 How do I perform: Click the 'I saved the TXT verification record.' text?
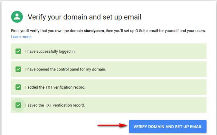55,105
